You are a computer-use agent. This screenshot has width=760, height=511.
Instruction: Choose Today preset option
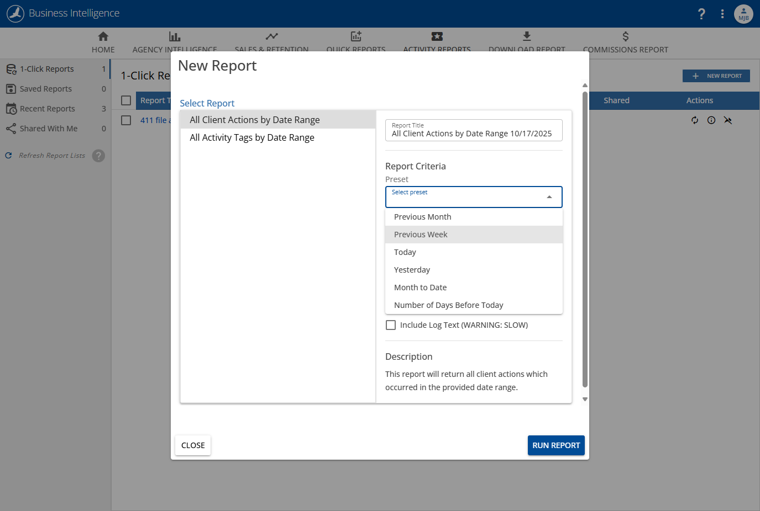[x=474, y=252]
